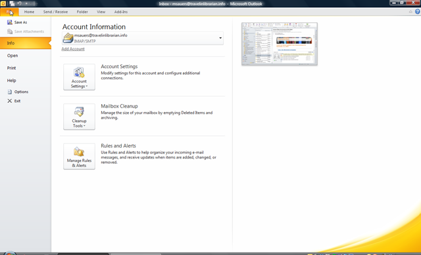Click the Add Account link
This screenshot has width=421, height=255.
pyautogui.click(x=73, y=49)
